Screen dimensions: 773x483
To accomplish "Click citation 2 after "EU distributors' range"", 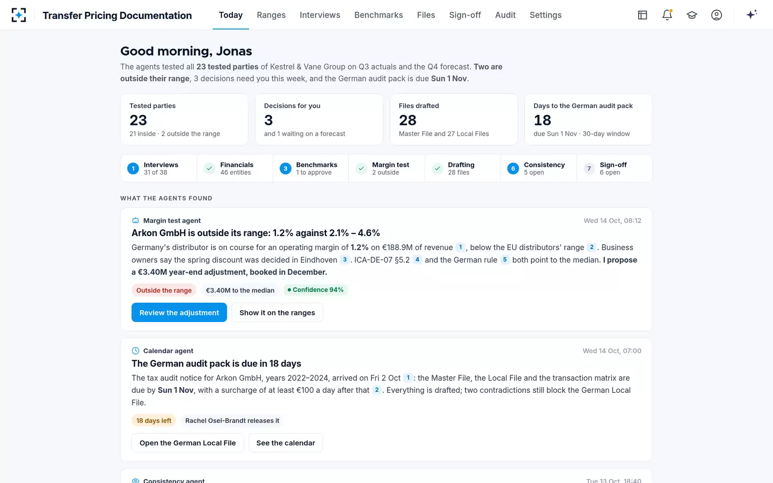I will tap(592, 247).
